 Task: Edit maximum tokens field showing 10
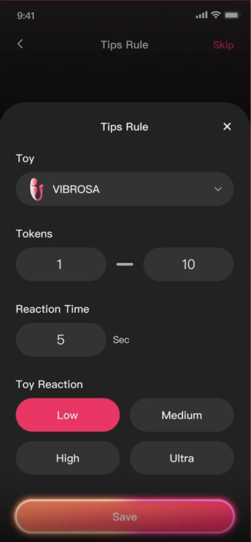click(189, 264)
